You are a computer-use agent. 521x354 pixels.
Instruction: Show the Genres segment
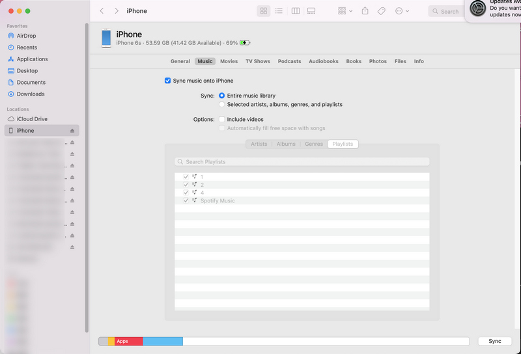(314, 144)
